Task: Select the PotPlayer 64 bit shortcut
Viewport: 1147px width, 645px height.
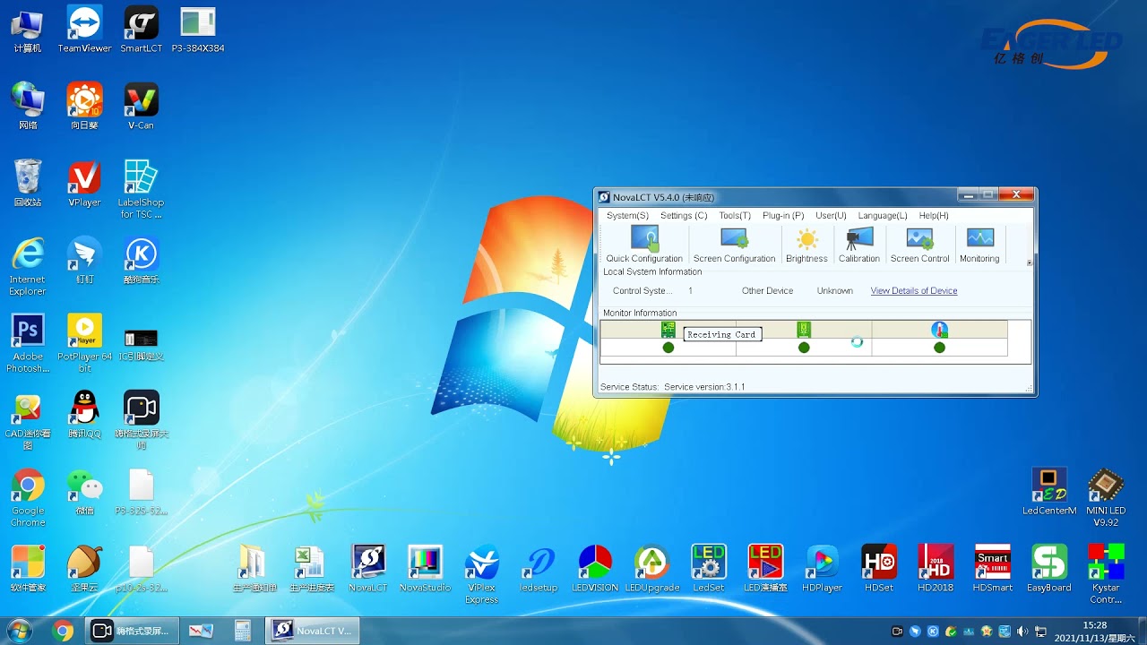Action: (x=84, y=343)
